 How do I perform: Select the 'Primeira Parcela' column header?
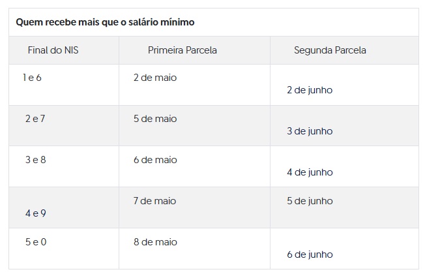click(183, 50)
